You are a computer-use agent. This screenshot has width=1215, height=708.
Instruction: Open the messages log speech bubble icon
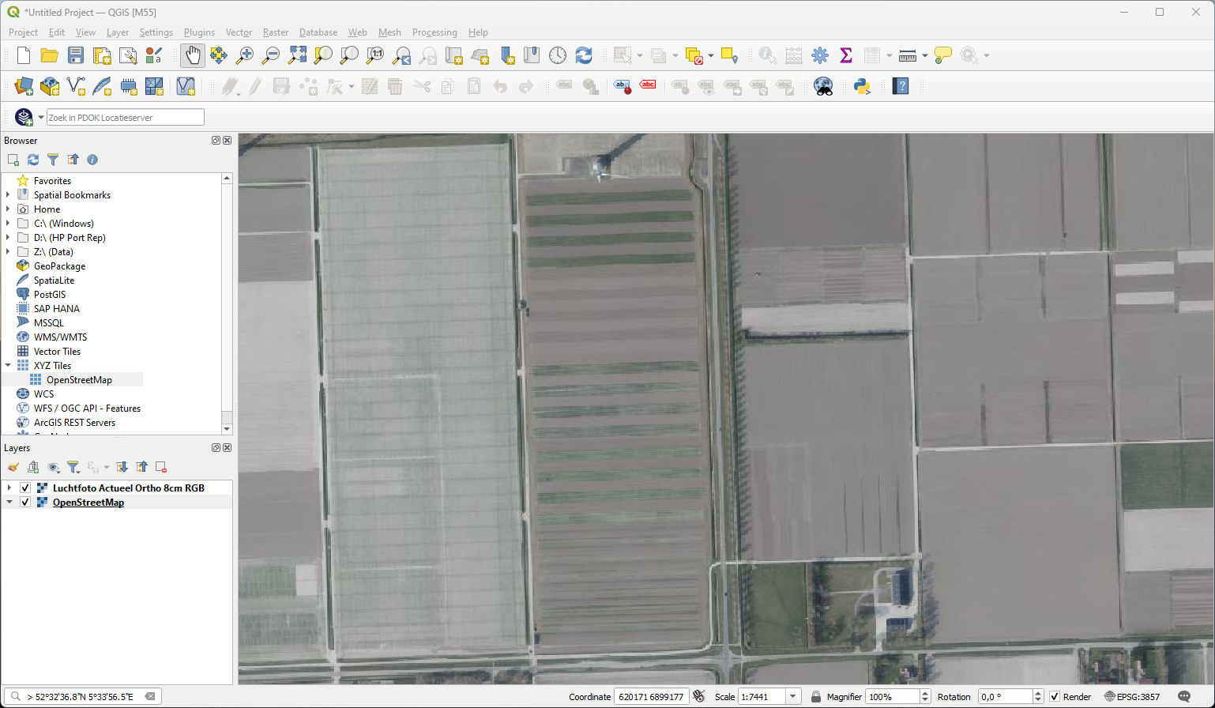[x=1184, y=696]
